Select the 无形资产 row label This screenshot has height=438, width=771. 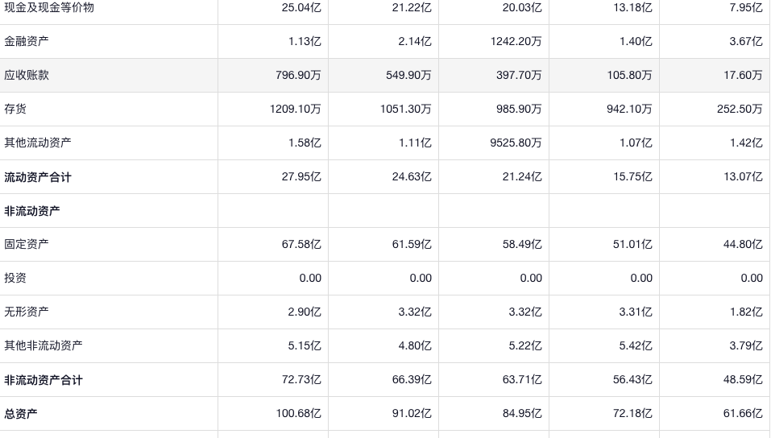point(27,312)
